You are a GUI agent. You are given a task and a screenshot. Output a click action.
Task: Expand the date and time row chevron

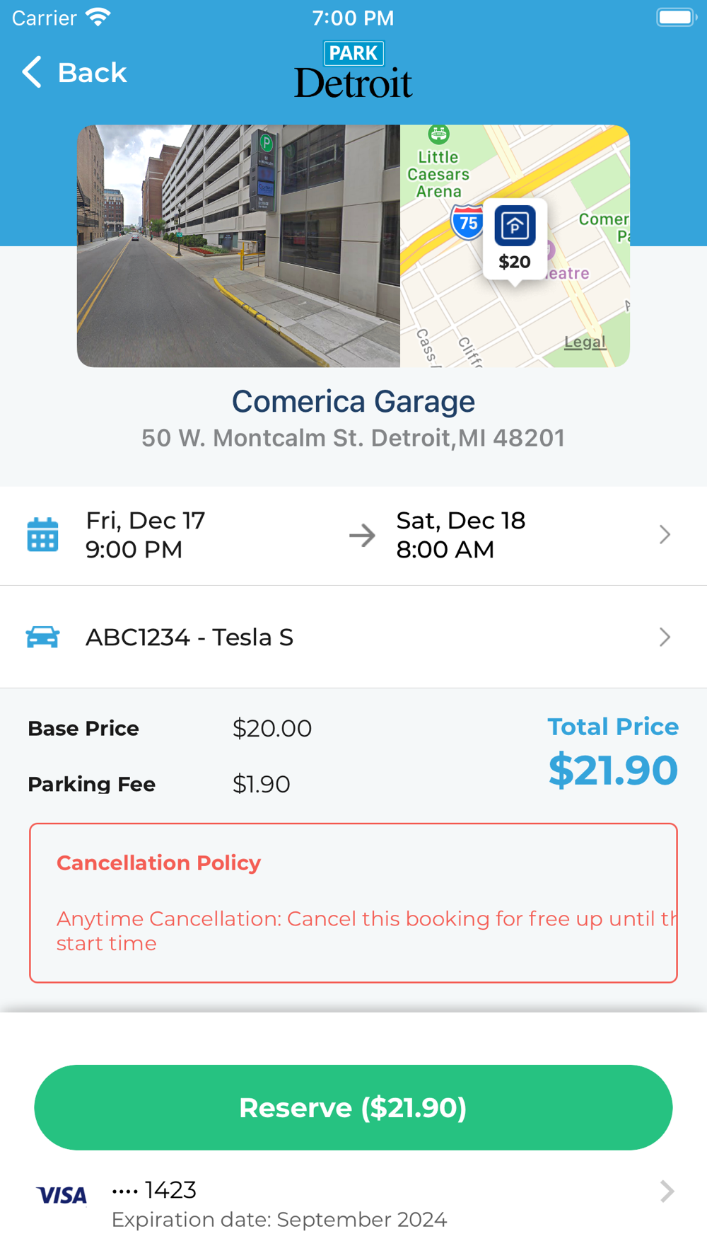(664, 535)
